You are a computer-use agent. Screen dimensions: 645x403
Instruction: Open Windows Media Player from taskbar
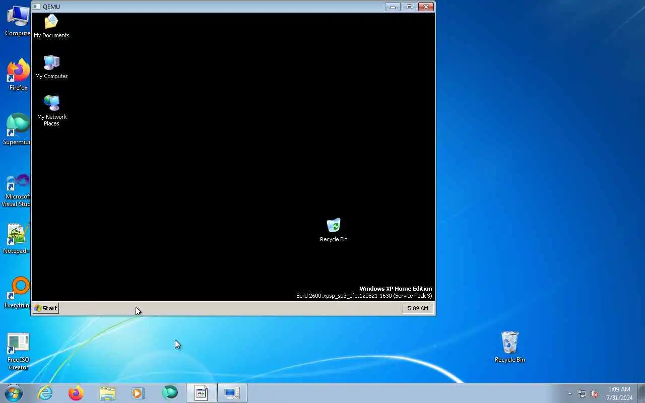tap(138, 393)
